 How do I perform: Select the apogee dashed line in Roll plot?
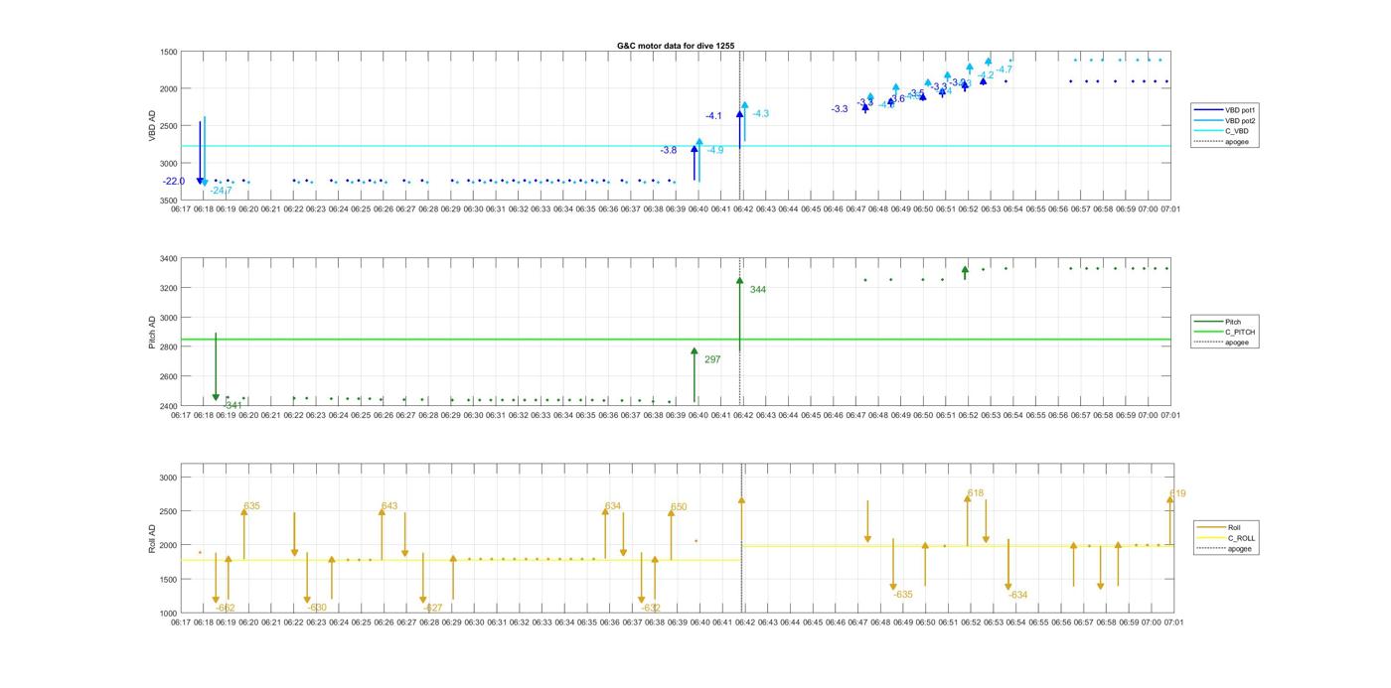[741, 538]
